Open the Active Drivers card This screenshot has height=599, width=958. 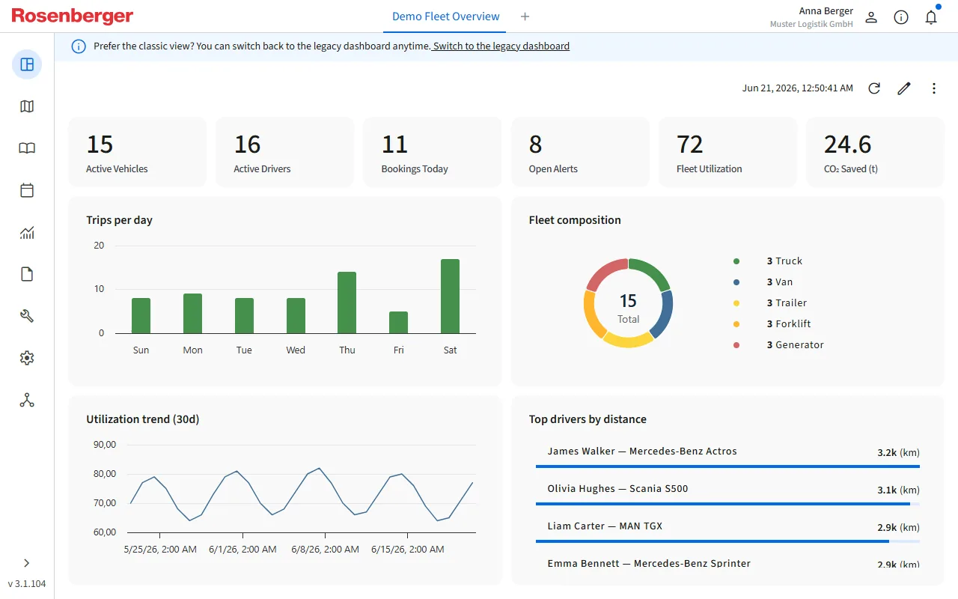pyautogui.click(x=284, y=152)
